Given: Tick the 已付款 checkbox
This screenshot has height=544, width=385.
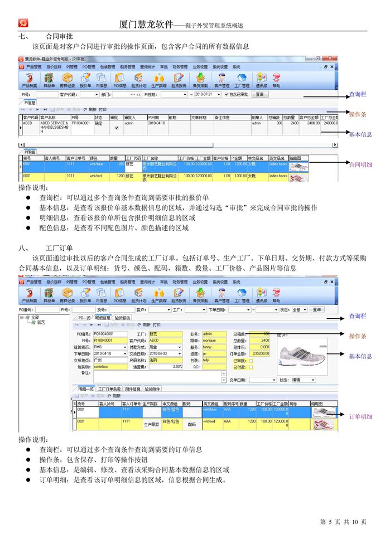Looking at the screenshot, I should click(251, 367).
